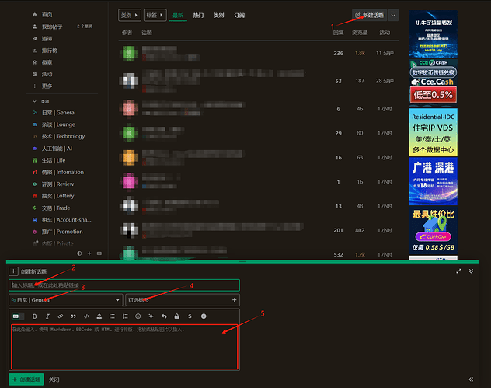Click the 新建话题 button
This screenshot has height=388, width=491.
tap(369, 15)
